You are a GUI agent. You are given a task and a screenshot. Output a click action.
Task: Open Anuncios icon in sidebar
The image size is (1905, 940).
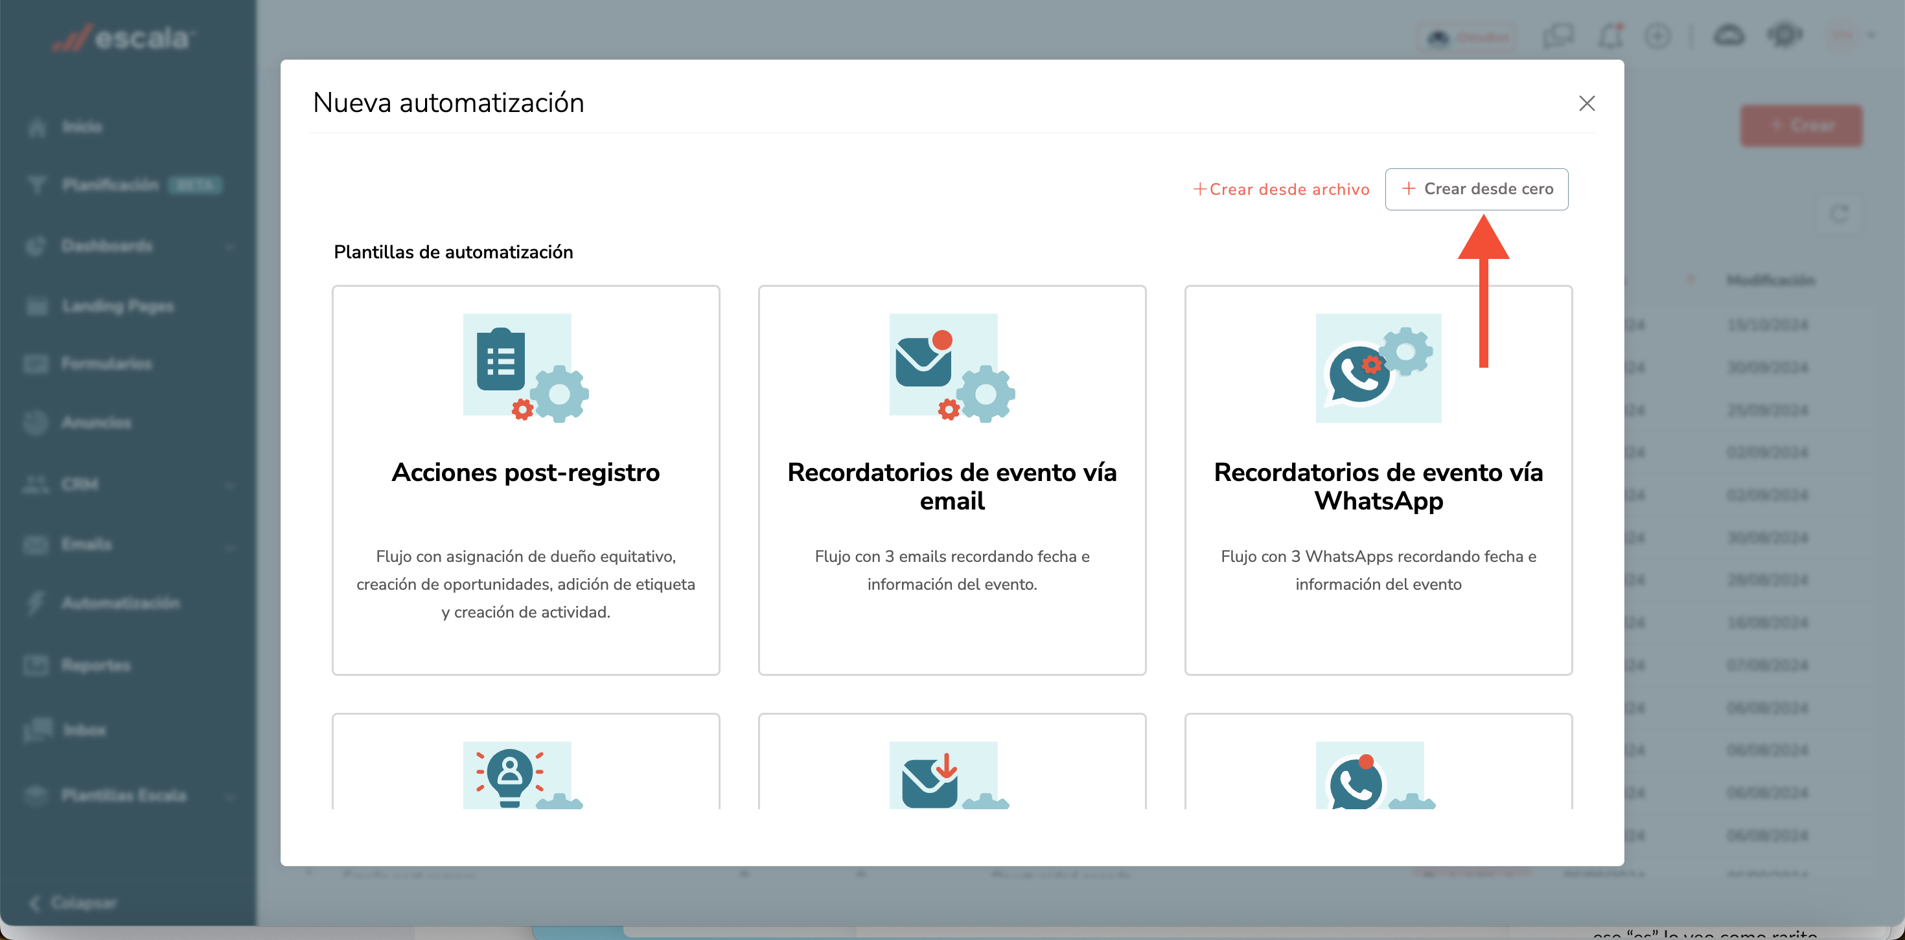pos(36,423)
